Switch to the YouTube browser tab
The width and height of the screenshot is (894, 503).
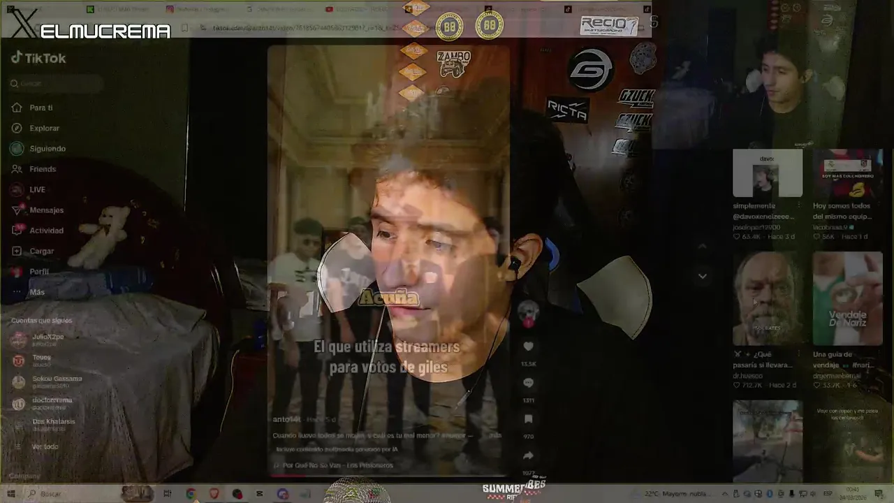(x=356, y=9)
